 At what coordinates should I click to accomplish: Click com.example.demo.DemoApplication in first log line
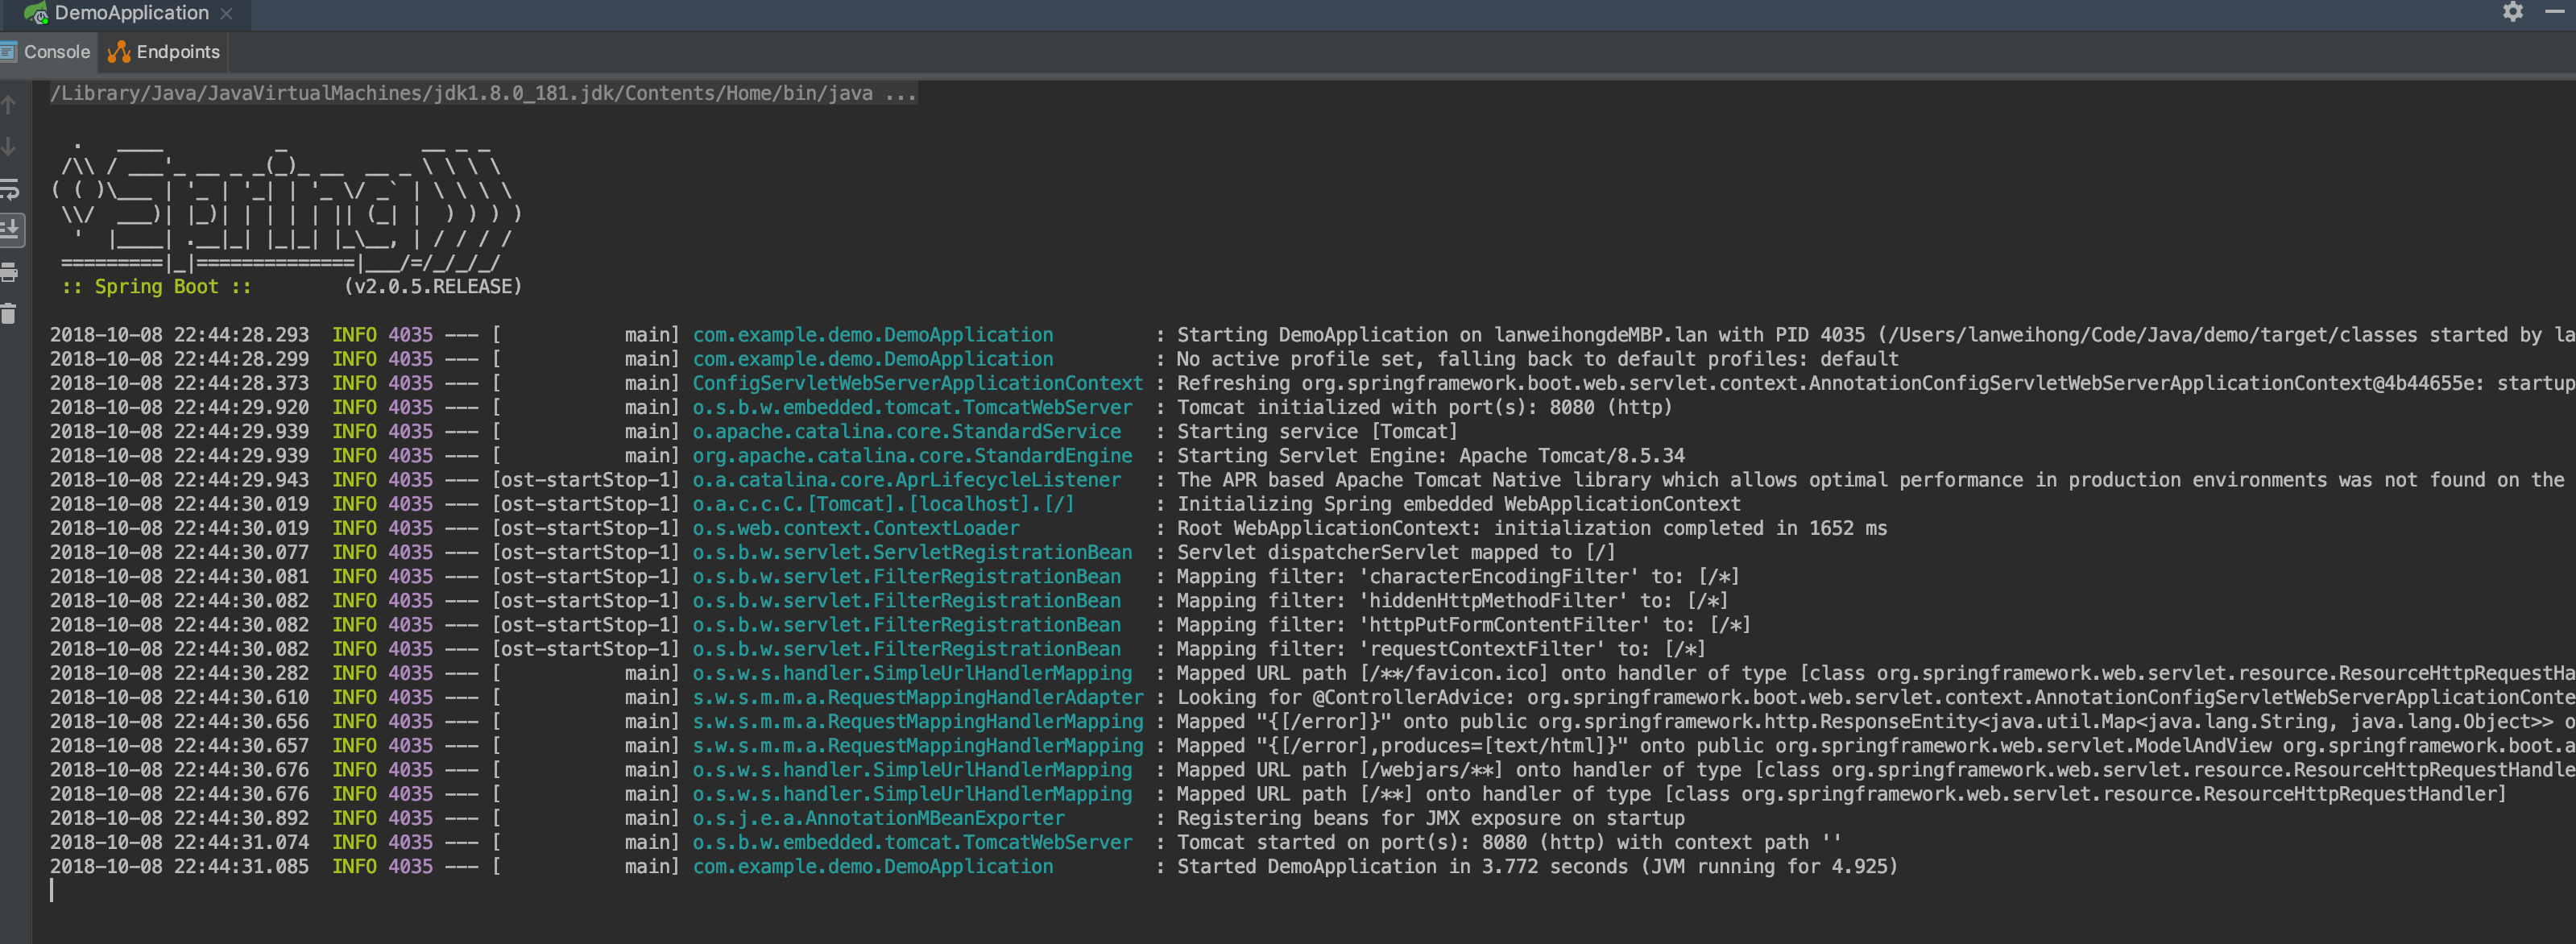872,335
